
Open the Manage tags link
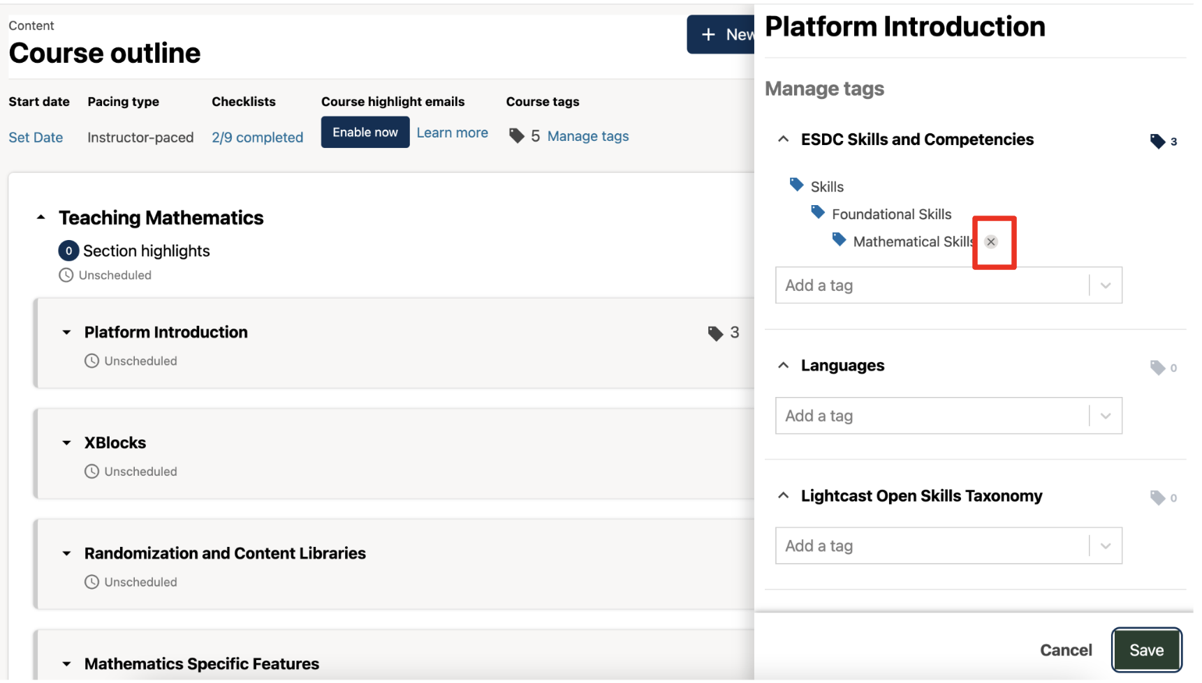[587, 136]
